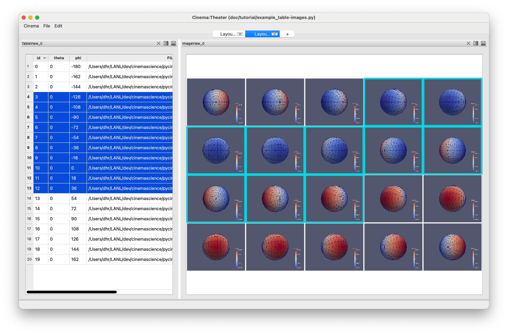
Task: Select table row with phi -162
Action: click(x=103, y=77)
